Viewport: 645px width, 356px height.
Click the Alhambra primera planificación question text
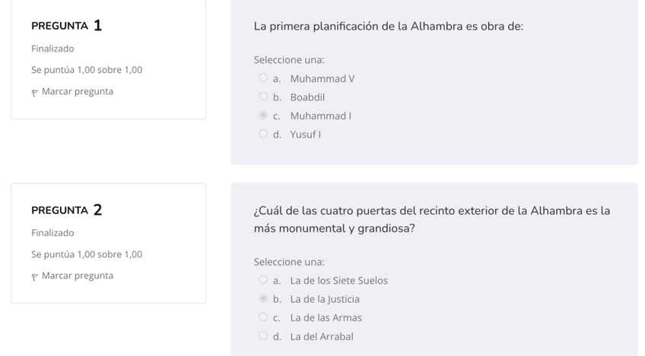388,27
